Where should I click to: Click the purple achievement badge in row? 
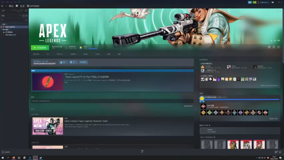241,113
